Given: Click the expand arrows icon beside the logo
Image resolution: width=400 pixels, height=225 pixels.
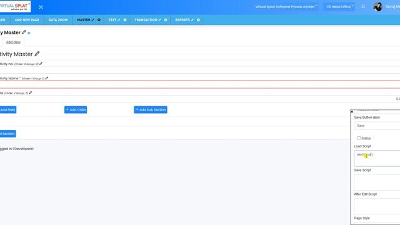Looking at the screenshot, I should pos(41,7).
